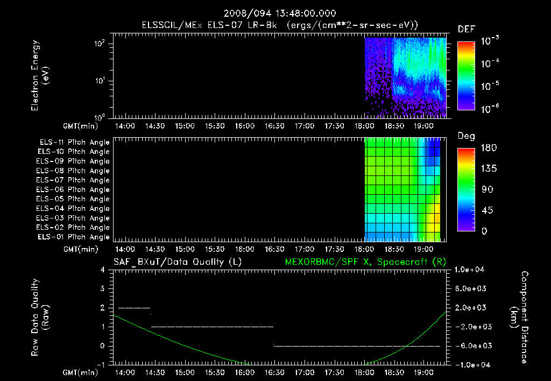Click '45' label on Deg color bar
The image size is (551, 381).
(x=488, y=210)
